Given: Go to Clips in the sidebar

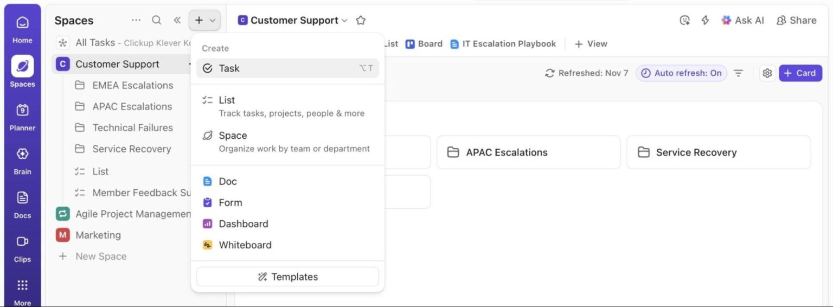Looking at the screenshot, I should click(22, 248).
